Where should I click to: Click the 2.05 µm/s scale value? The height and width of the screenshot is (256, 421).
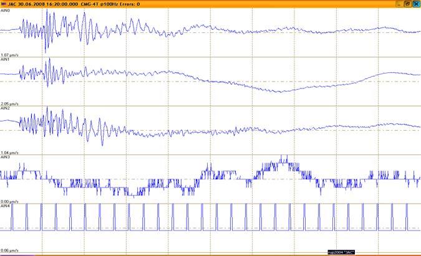tap(9, 104)
